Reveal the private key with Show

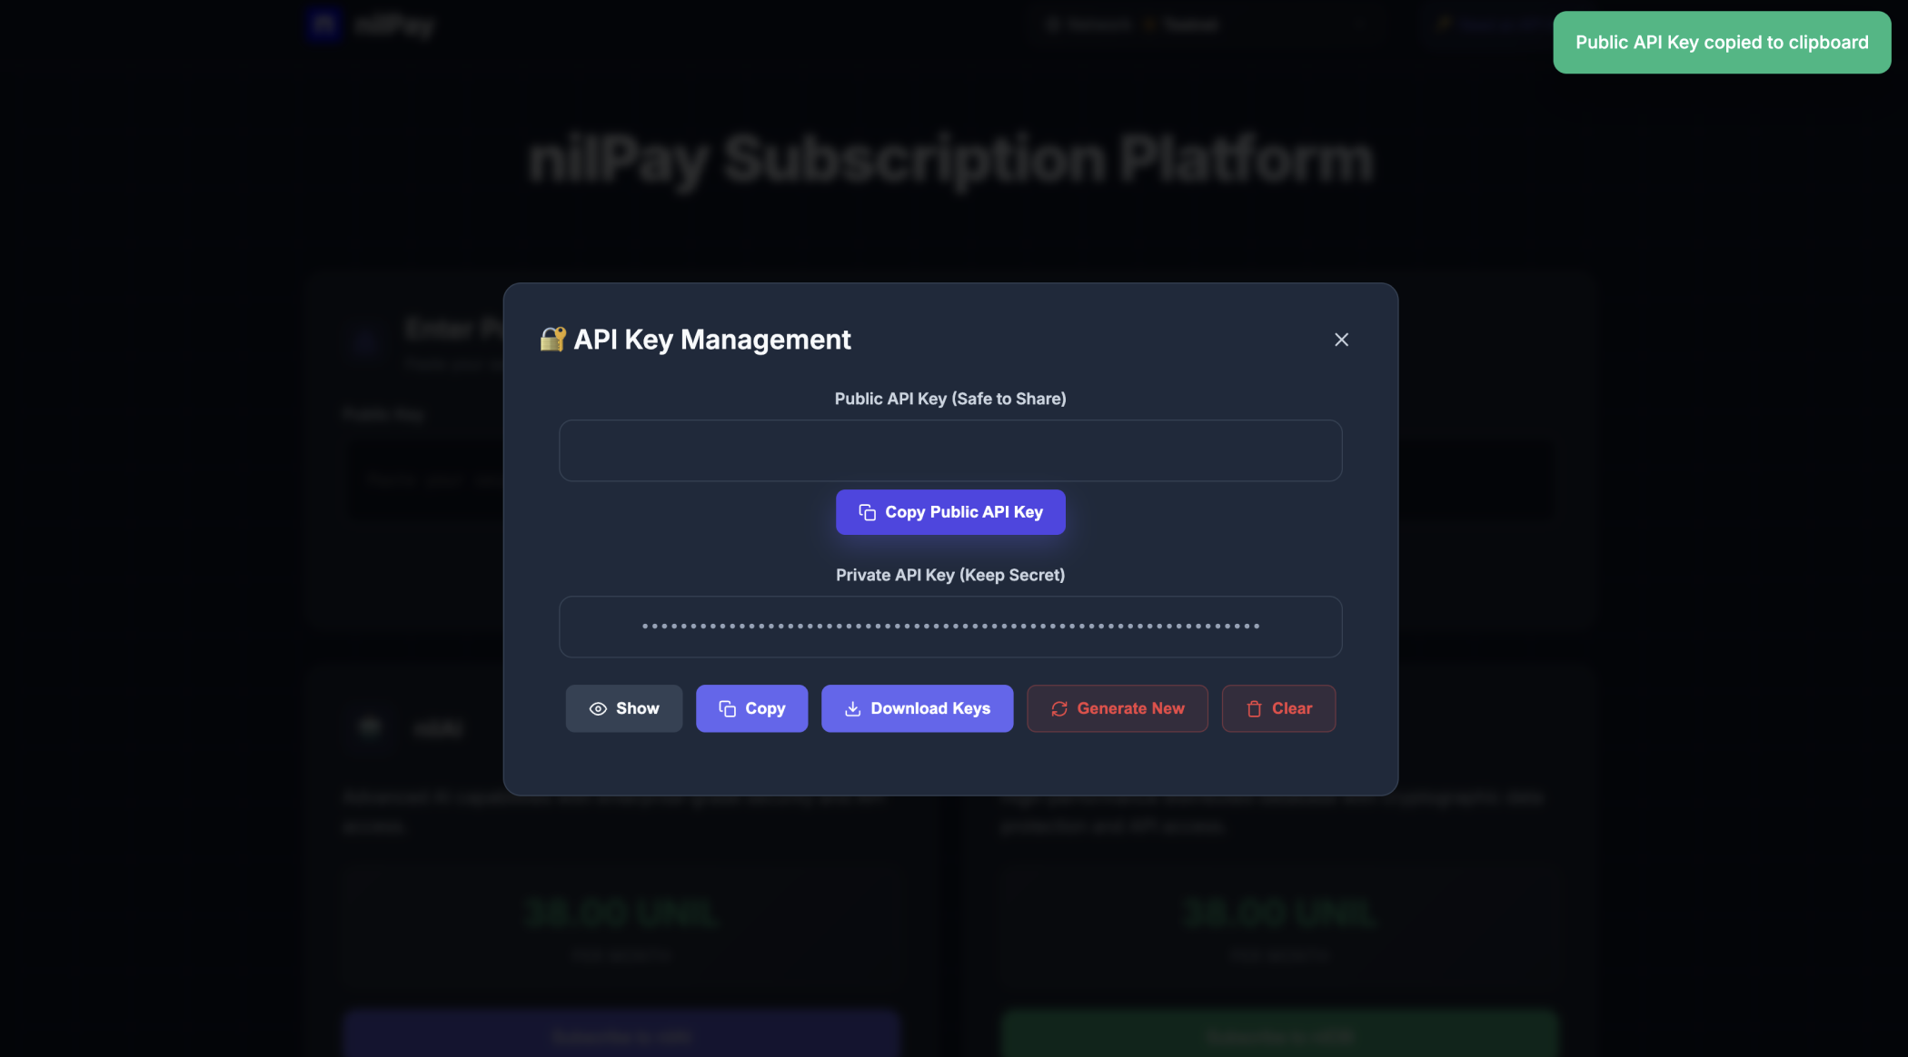click(624, 708)
